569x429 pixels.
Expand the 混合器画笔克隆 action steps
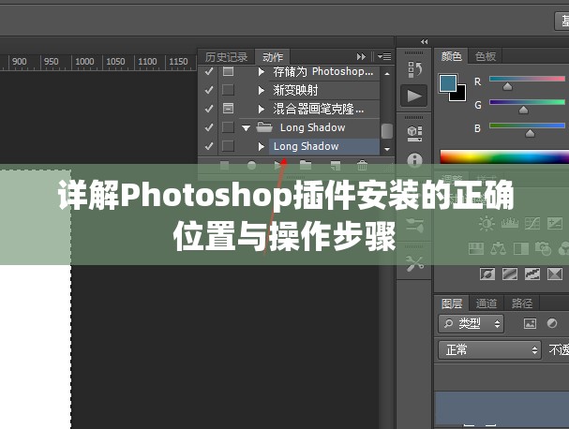pyautogui.click(x=261, y=109)
